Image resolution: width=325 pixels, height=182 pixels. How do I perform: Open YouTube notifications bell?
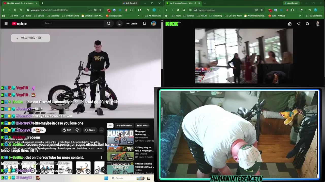[x=144, y=24]
